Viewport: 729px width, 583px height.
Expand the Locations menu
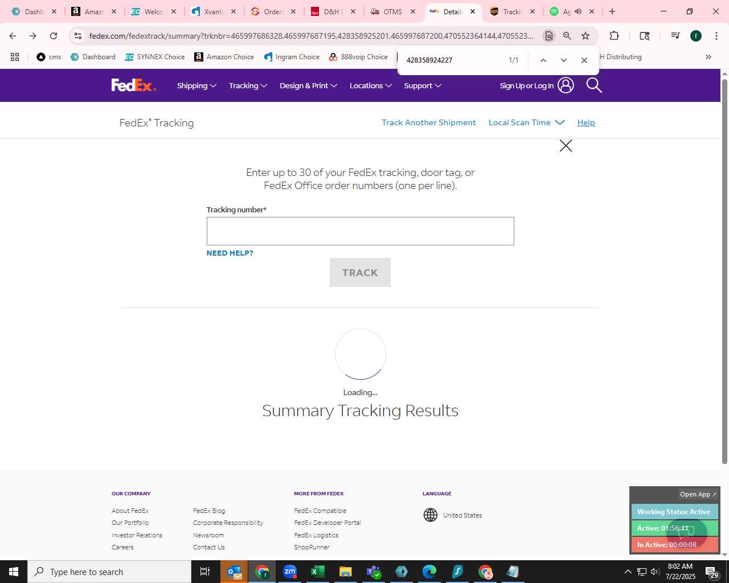[370, 85]
